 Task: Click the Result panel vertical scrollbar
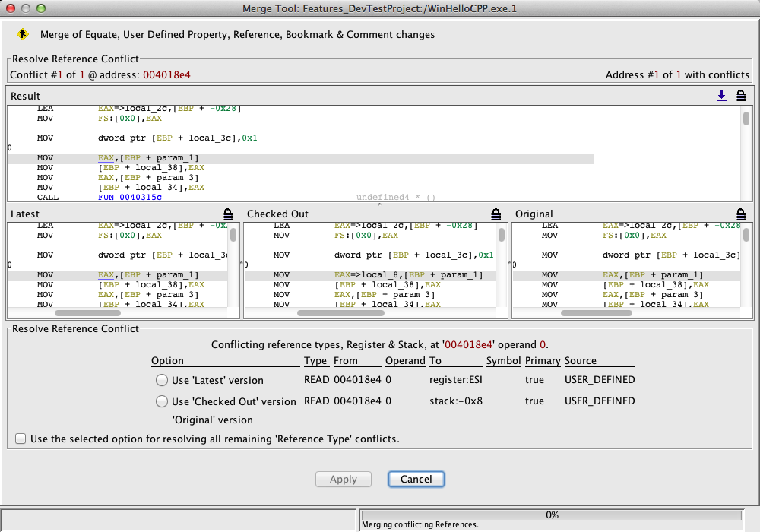point(746,119)
